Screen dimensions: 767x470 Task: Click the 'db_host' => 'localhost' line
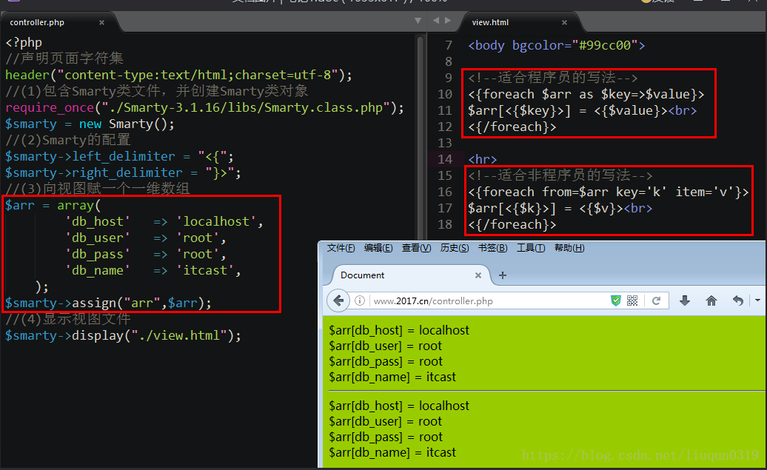click(164, 221)
